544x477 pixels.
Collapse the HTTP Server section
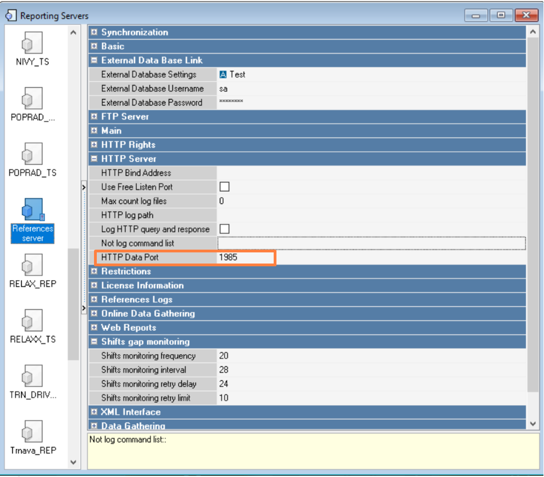(x=94, y=159)
